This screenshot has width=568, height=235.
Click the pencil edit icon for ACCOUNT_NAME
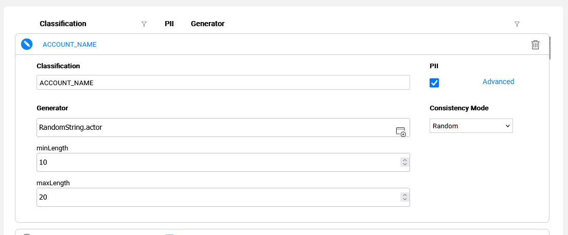tap(27, 44)
